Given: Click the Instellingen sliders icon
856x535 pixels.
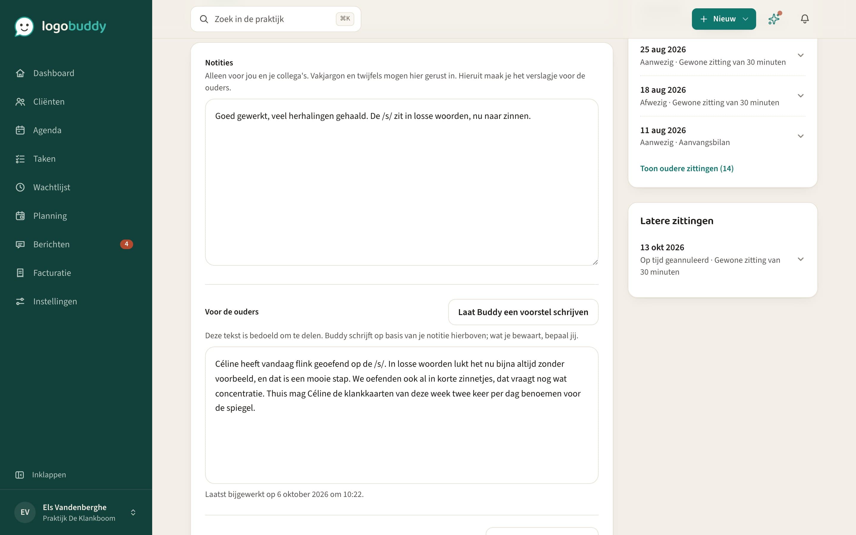Looking at the screenshot, I should [x=20, y=301].
